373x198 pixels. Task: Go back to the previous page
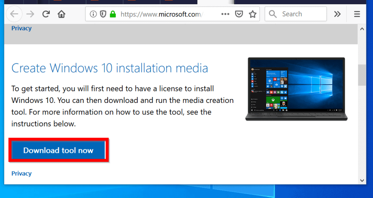[x=14, y=14]
